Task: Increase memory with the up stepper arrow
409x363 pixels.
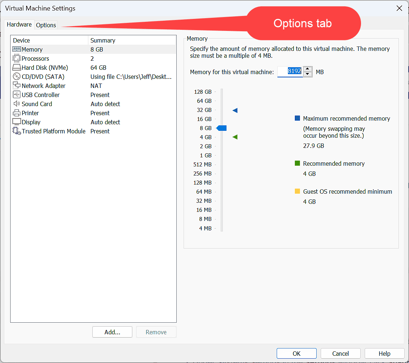Action: 308,69
